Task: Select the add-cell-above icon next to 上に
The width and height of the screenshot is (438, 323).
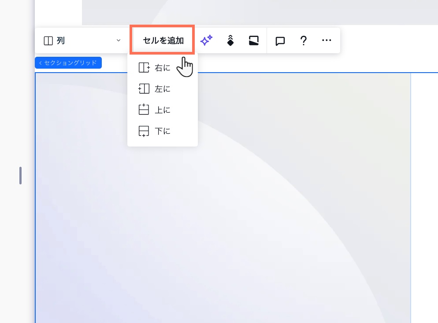Action: click(144, 110)
